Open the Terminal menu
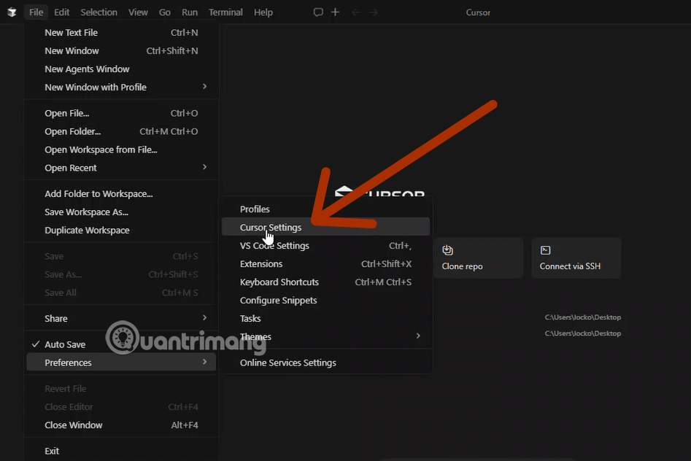 click(225, 12)
